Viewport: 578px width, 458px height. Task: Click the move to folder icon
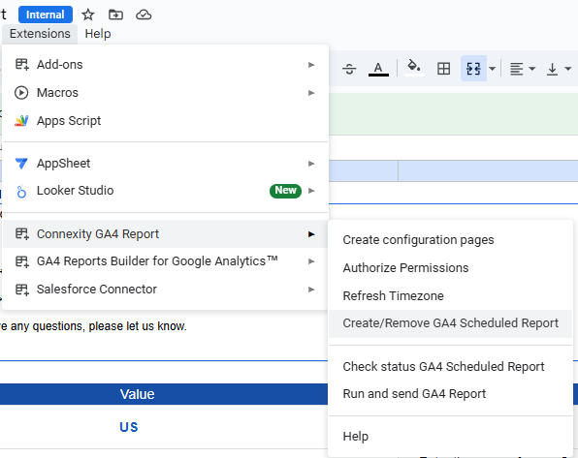[115, 15]
